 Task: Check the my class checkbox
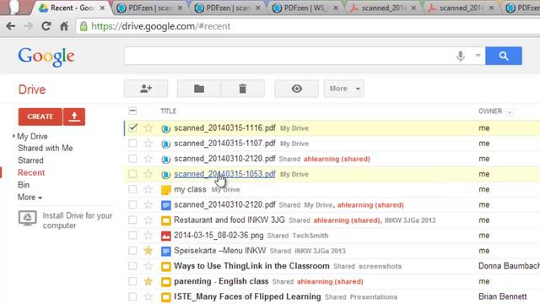[132, 189]
